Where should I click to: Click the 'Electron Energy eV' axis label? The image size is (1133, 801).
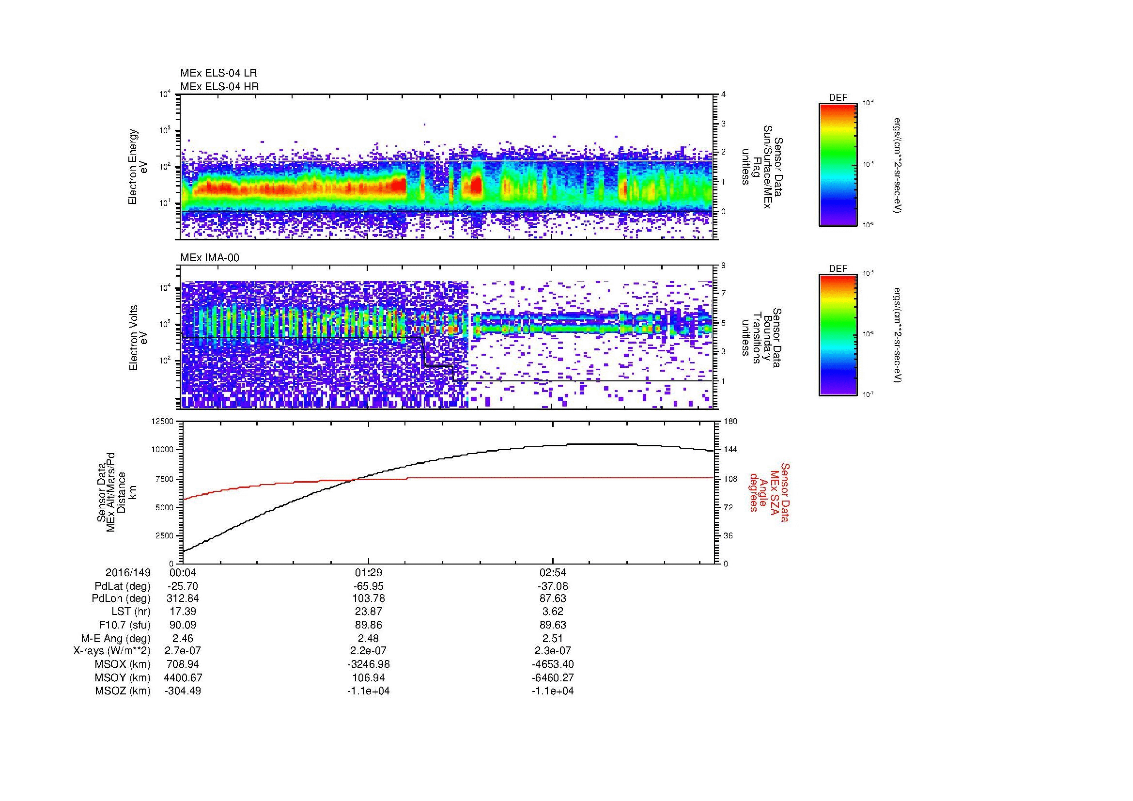pos(137,167)
